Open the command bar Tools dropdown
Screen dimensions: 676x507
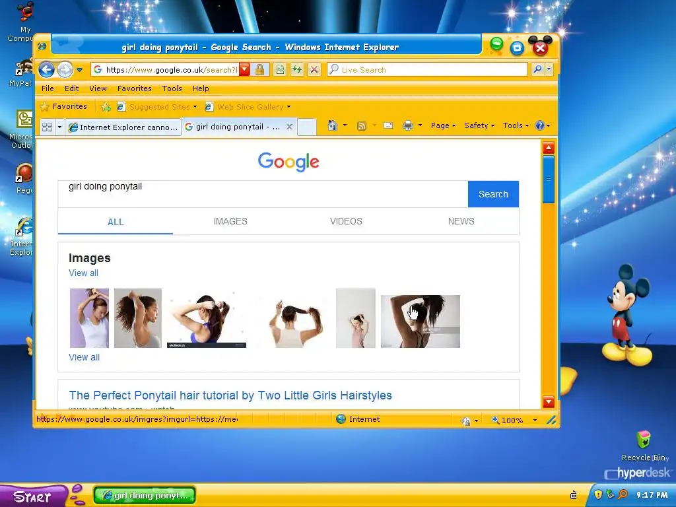pyautogui.click(x=516, y=125)
